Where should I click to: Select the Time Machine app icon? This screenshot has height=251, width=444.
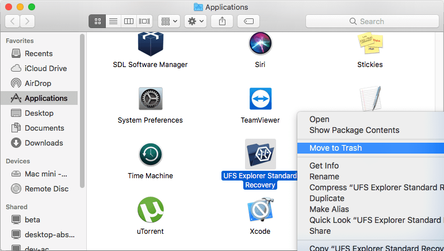click(150, 154)
